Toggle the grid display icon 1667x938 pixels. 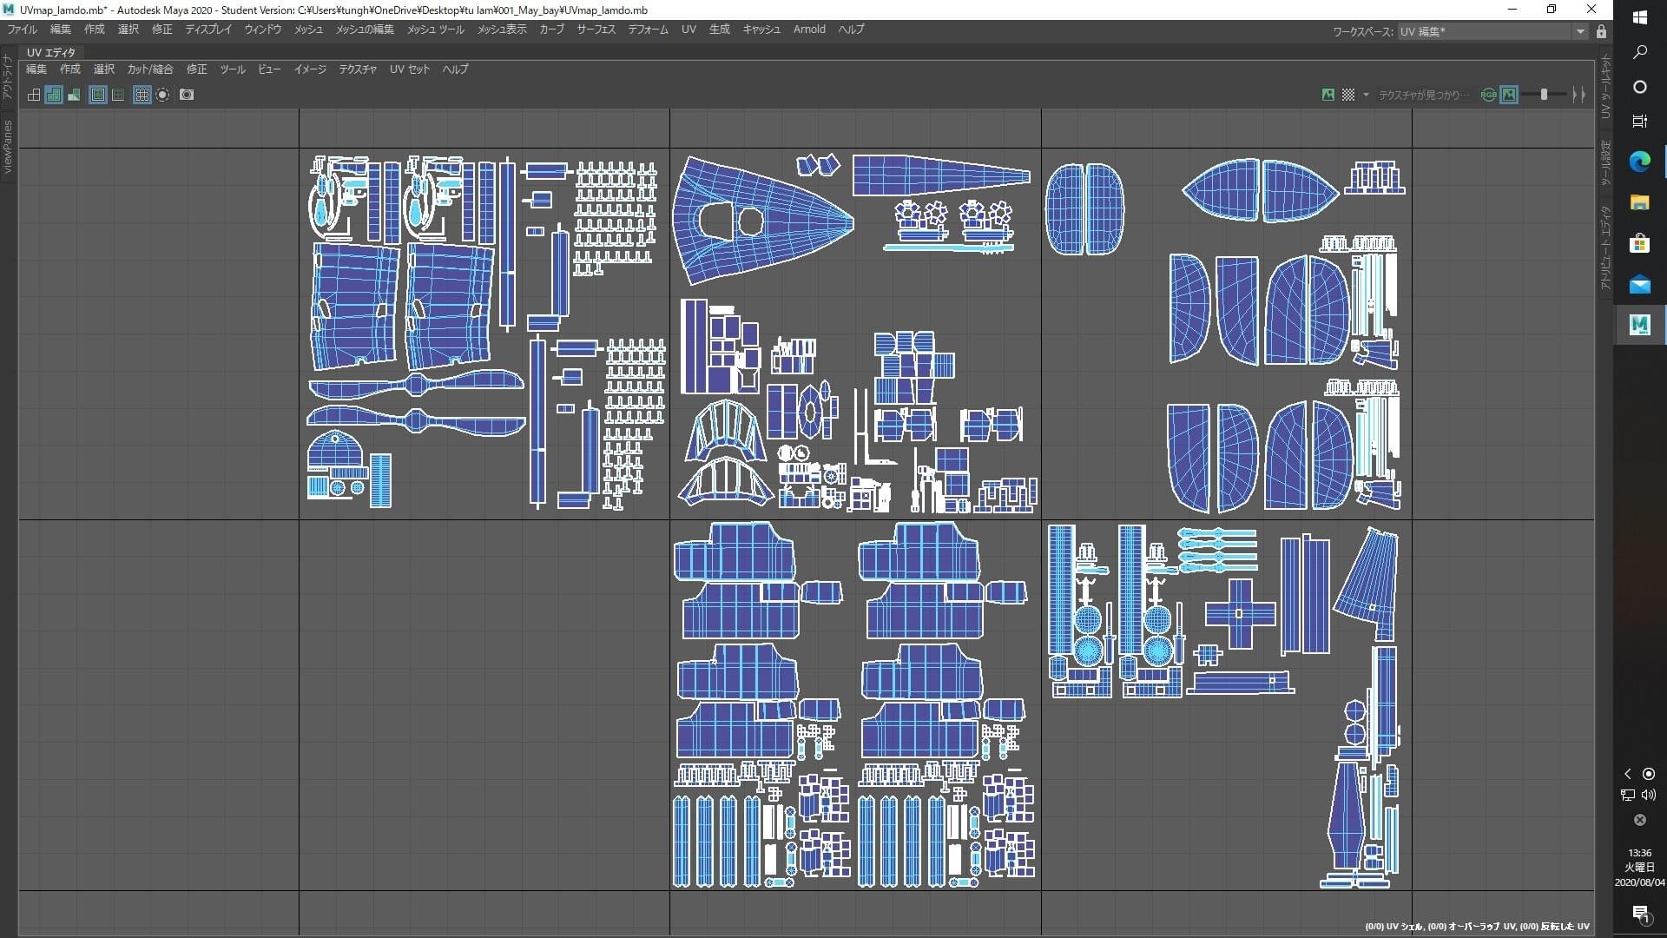point(142,95)
